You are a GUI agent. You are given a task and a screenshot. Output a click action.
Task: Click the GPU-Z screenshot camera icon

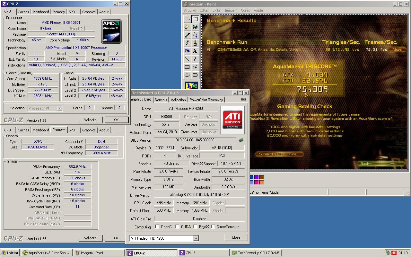(244, 99)
